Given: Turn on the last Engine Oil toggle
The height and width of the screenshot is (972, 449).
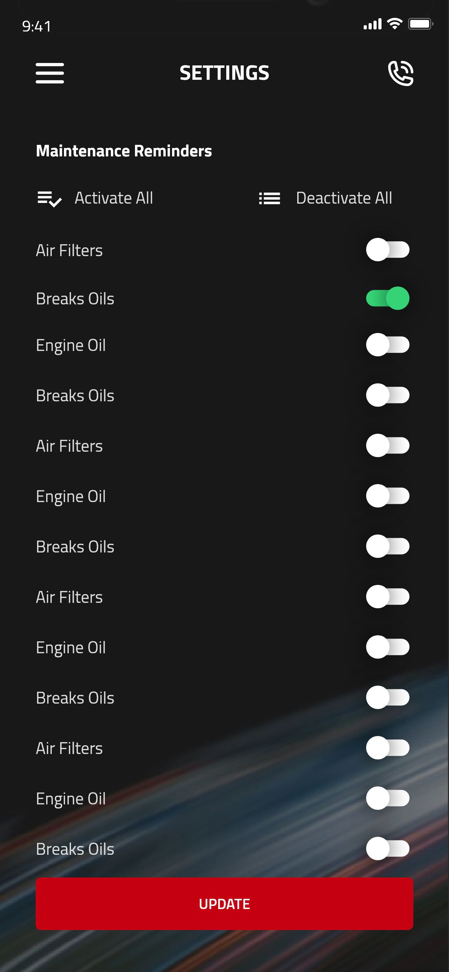Looking at the screenshot, I should (x=387, y=798).
